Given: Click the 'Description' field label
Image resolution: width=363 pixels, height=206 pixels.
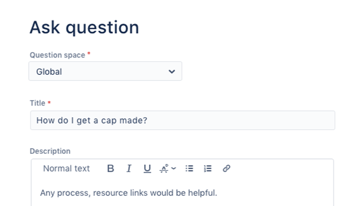Looking at the screenshot, I should (x=50, y=151).
